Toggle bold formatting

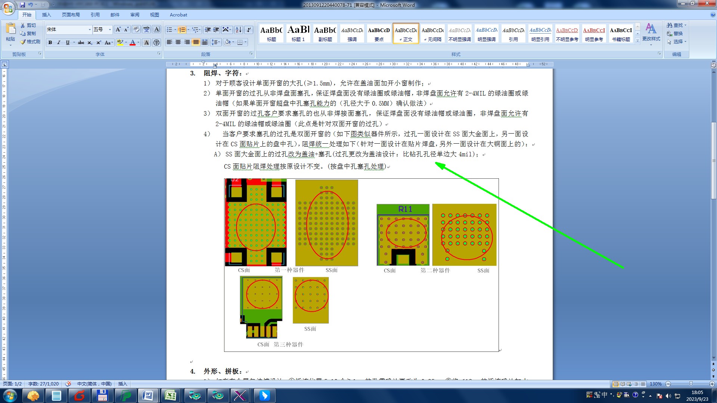[50, 43]
